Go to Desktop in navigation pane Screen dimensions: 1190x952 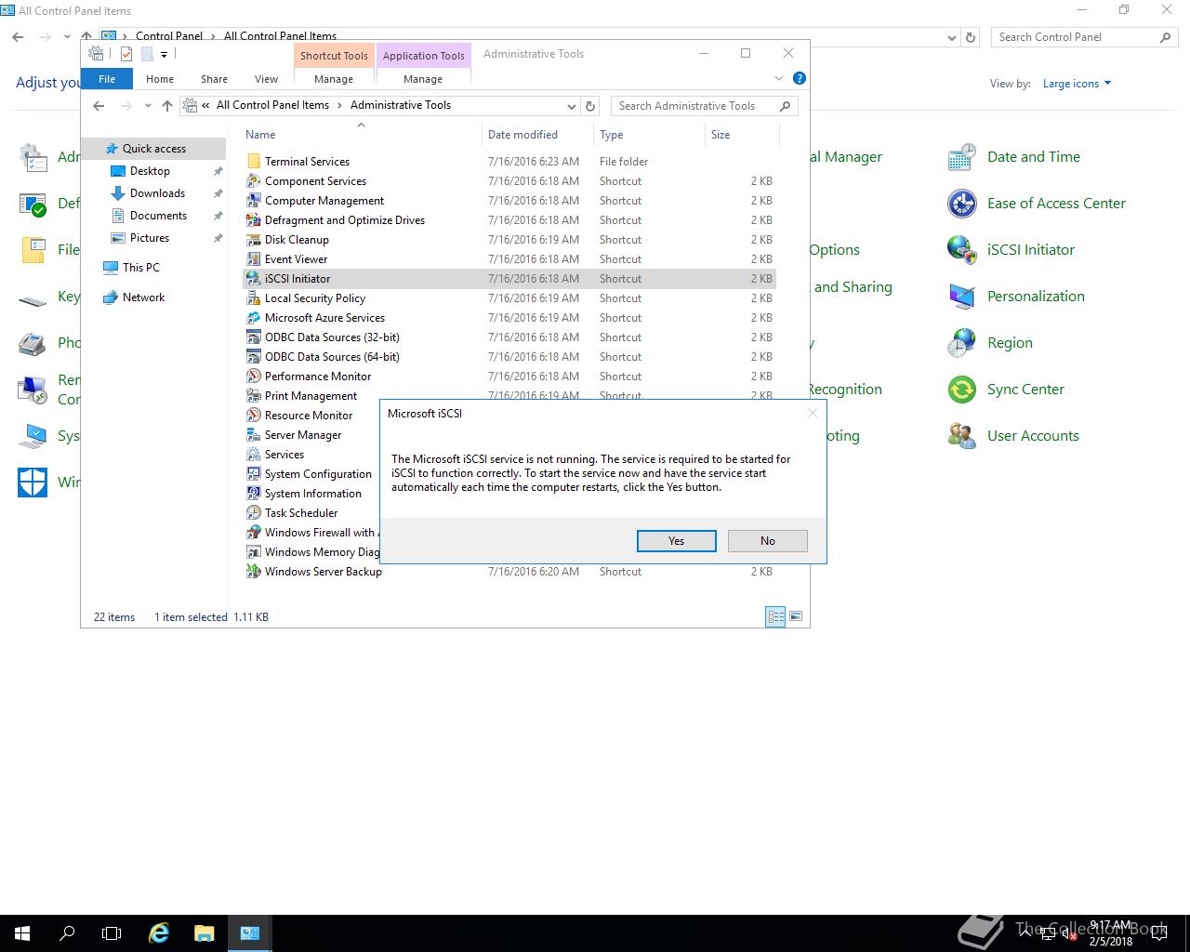tap(150, 171)
